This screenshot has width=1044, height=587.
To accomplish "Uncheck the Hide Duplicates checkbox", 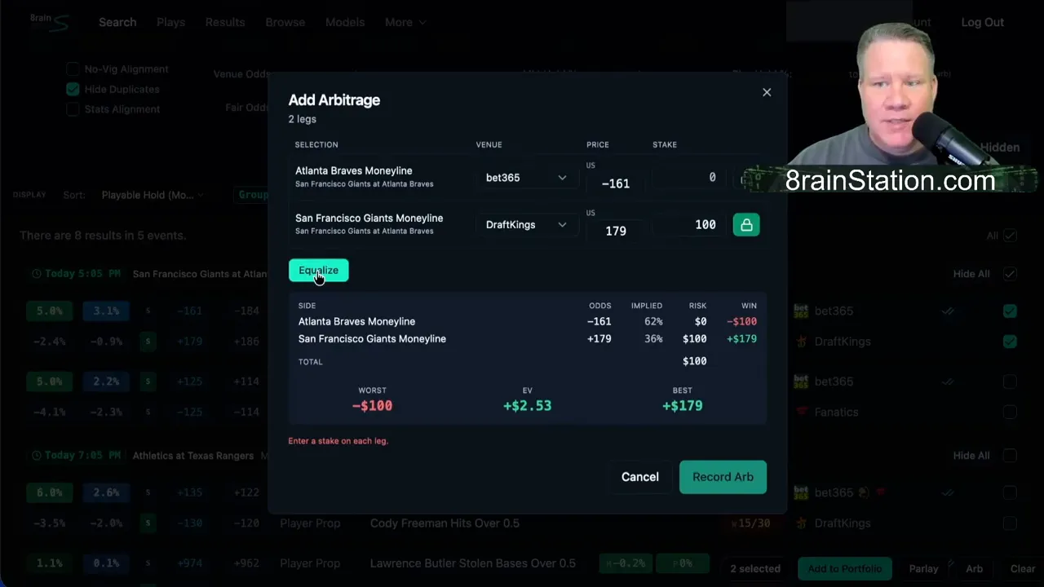I will pyautogui.click(x=73, y=89).
